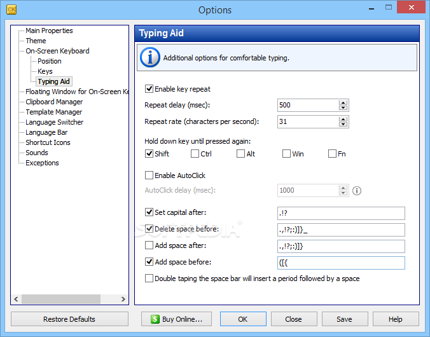Uncheck the Shift hold-down checkbox
Screen dimensions: 430x337
pyautogui.click(x=149, y=153)
